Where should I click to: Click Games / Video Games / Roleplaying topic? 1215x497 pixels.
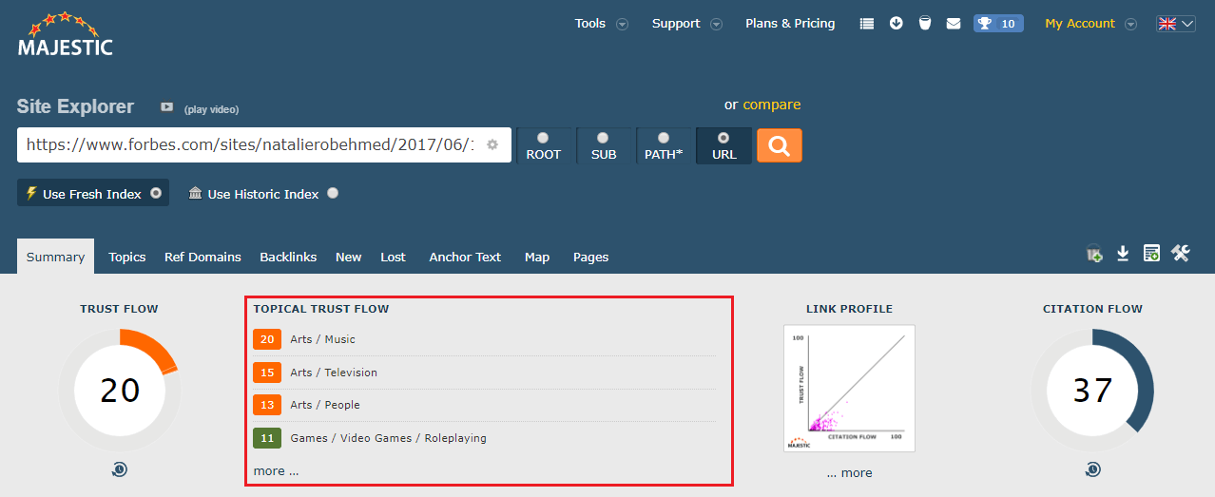click(x=388, y=438)
